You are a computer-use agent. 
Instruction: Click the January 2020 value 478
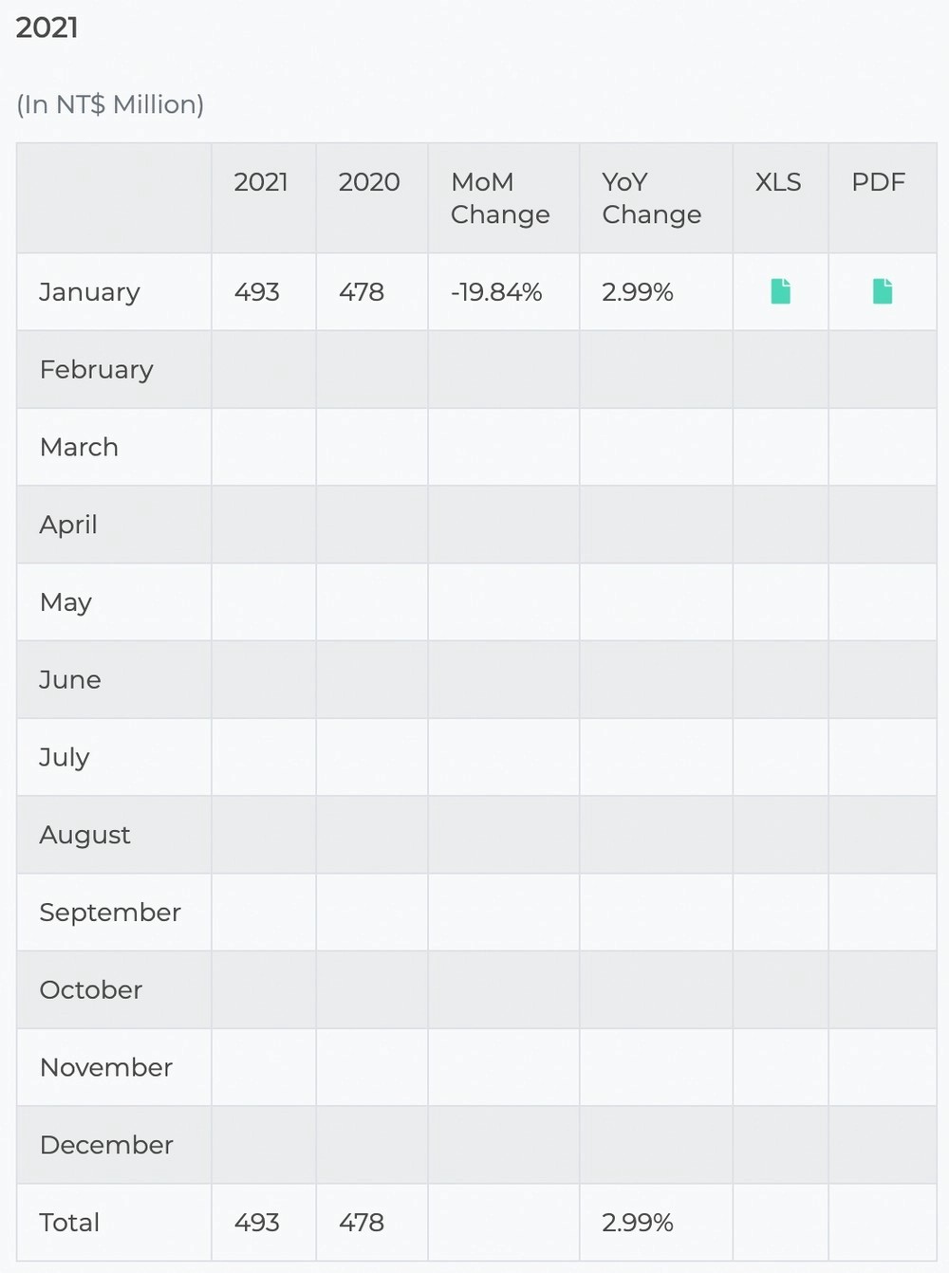362,292
